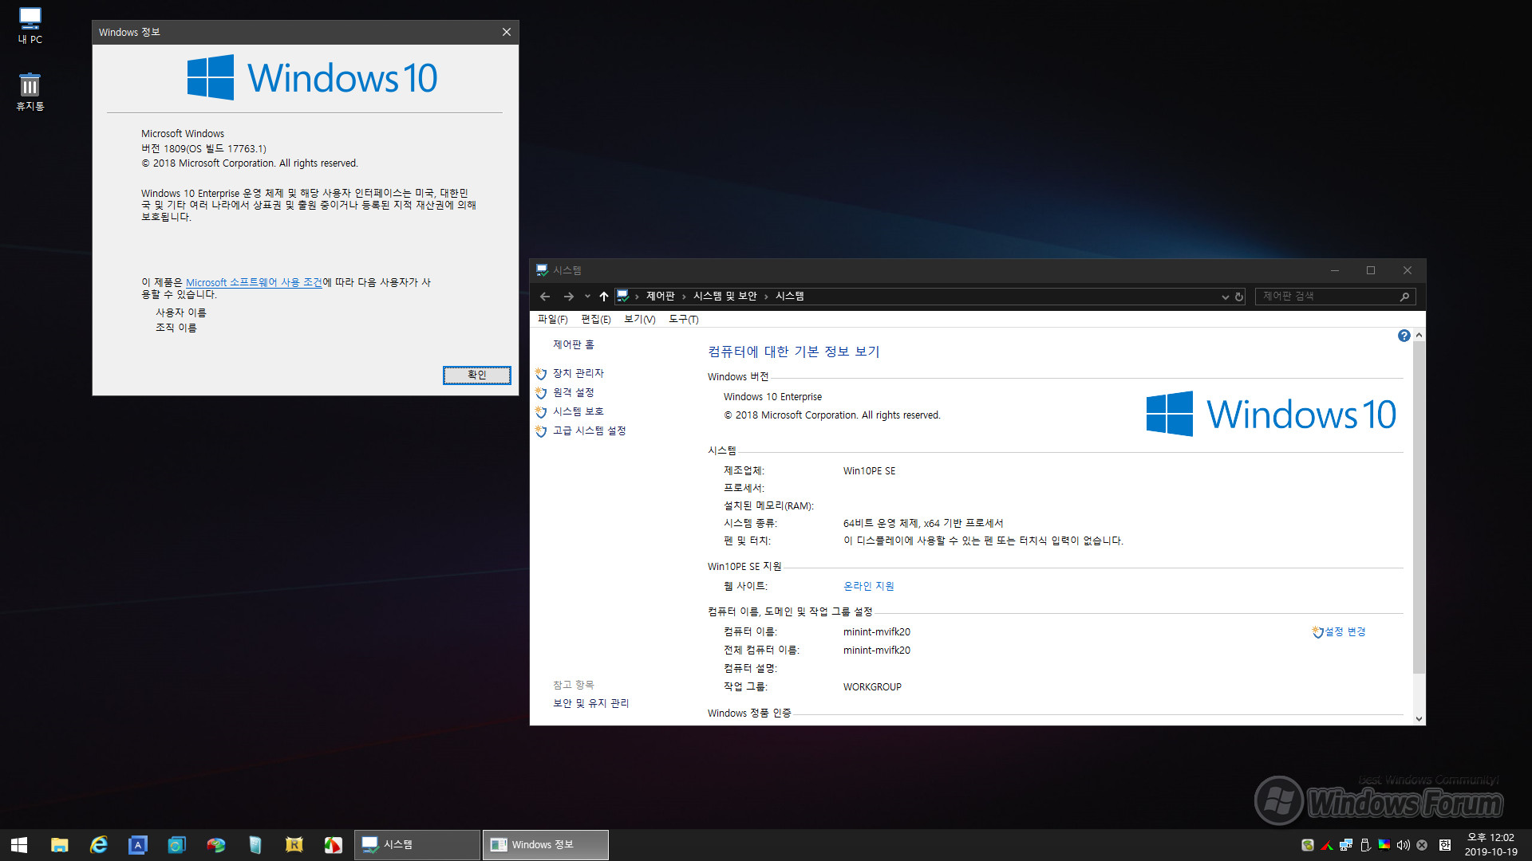The height and width of the screenshot is (861, 1532).
Task: Launch Internet Explorer from the taskbar
Action: click(98, 844)
